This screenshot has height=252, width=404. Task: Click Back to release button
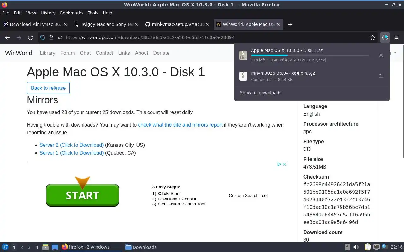click(48, 88)
